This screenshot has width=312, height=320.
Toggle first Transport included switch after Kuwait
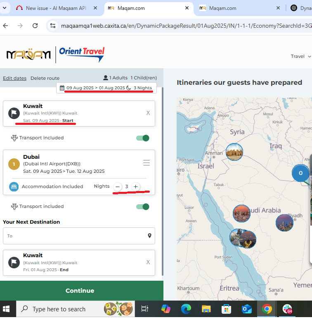[143, 138]
